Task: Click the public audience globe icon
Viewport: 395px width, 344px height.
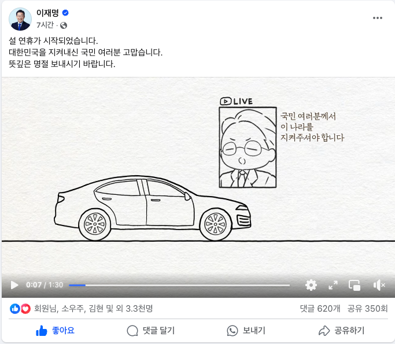Action: (64, 25)
